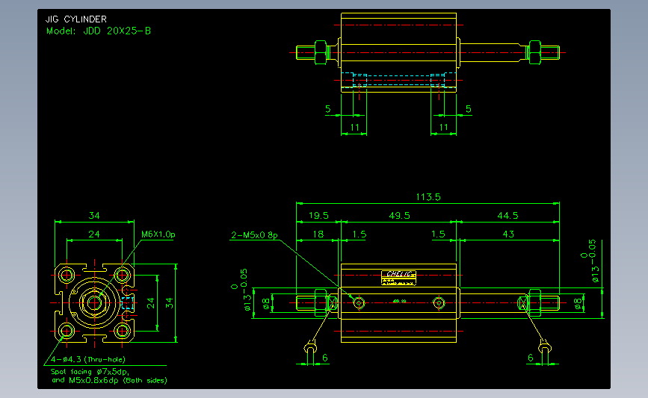Select the "19.5" dimension value
The width and height of the screenshot is (648, 398).
[318, 216]
